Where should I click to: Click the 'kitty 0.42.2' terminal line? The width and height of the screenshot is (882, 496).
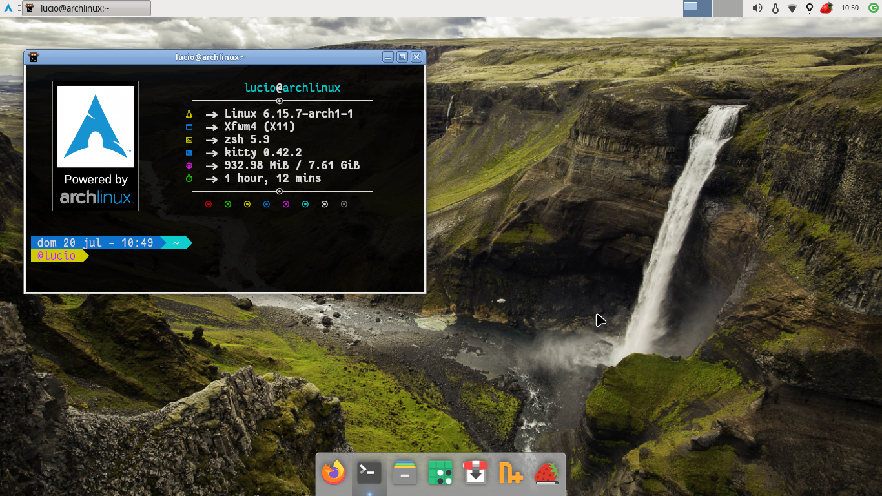click(263, 152)
